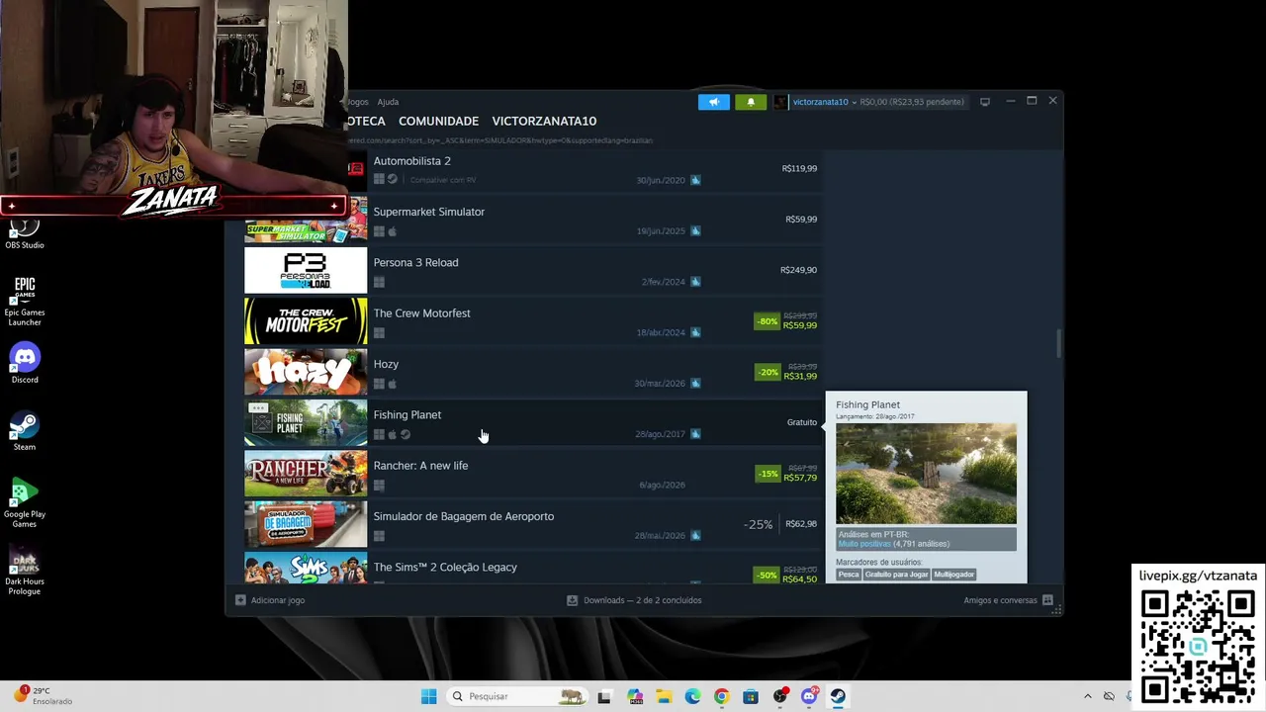
Task: Click the -80% discount on The Crew Motorfest
Action: tap(767, 321)
